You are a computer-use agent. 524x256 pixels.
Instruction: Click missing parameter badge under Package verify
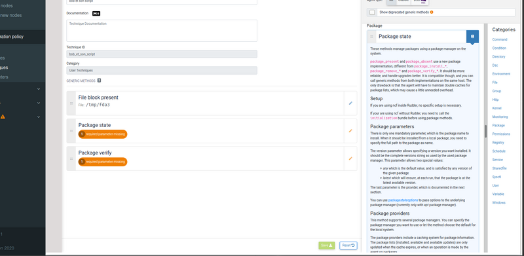click(103, 162)
